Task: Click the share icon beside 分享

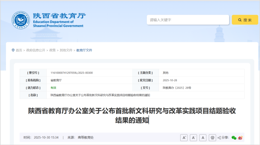Action: pyautogui.click(x=219, y=138)
